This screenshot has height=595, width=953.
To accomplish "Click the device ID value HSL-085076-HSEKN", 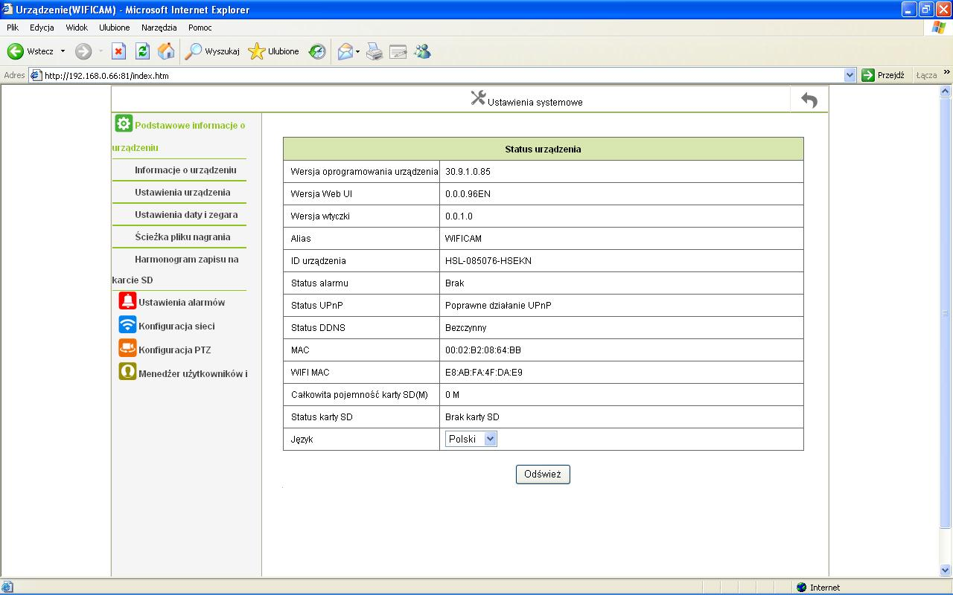I will coord(488,261).
